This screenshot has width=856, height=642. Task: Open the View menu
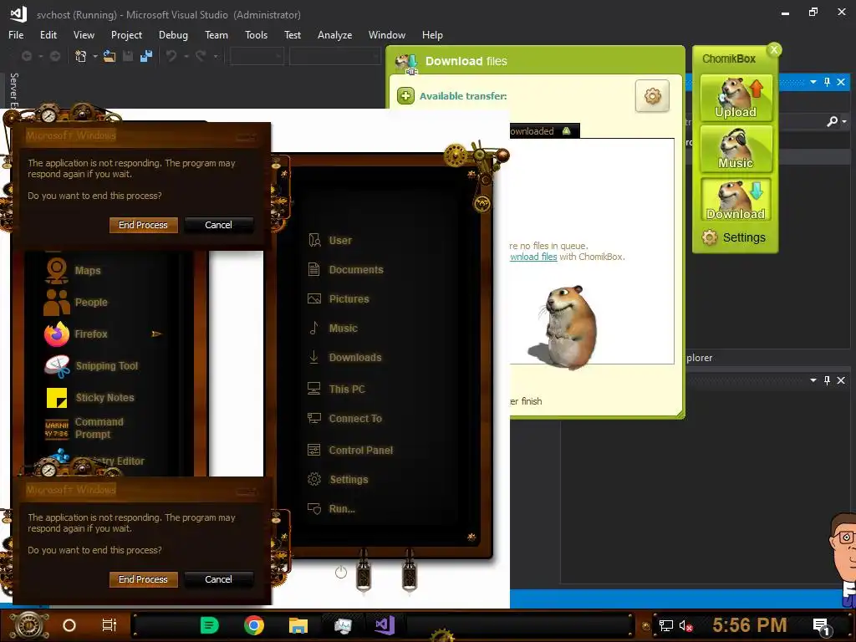pos(84,35)
